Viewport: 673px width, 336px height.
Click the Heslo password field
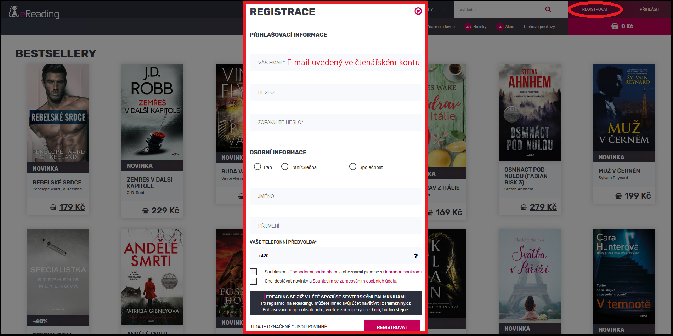click(x=335, y=92)
